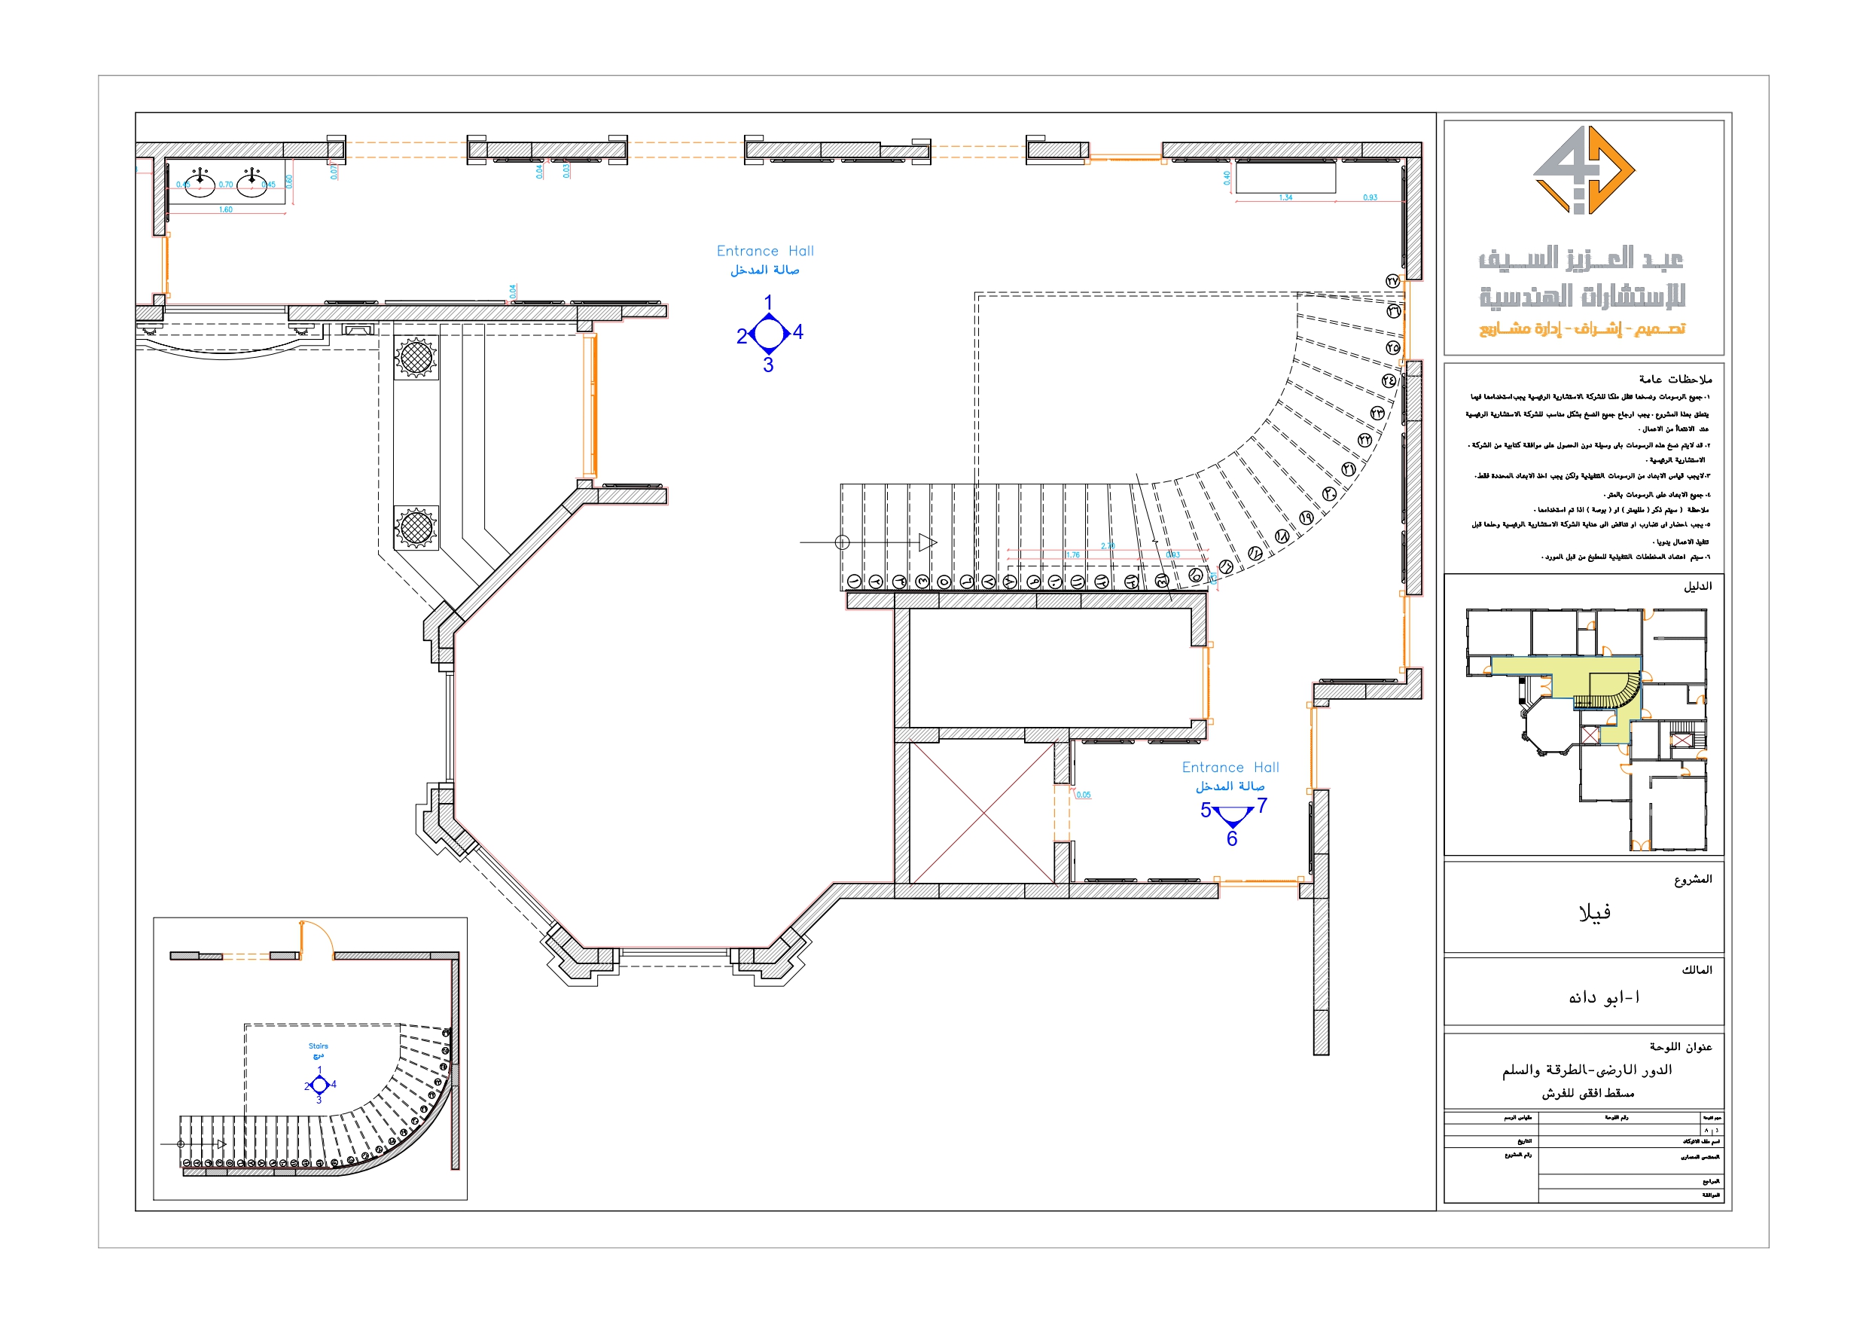This screenshot has height=1322, width=1869.
Task: Select the blue Entrance Hall text label
Action: (766, 250)
